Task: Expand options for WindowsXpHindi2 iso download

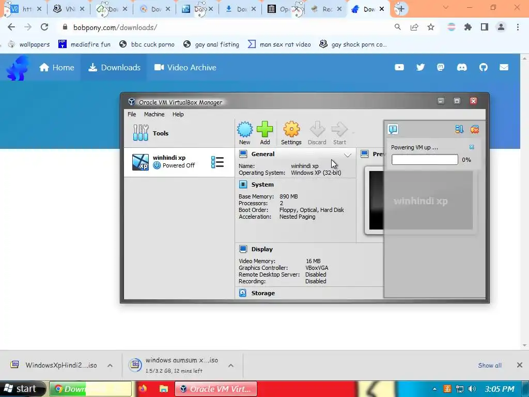Action: coord(110,365)
